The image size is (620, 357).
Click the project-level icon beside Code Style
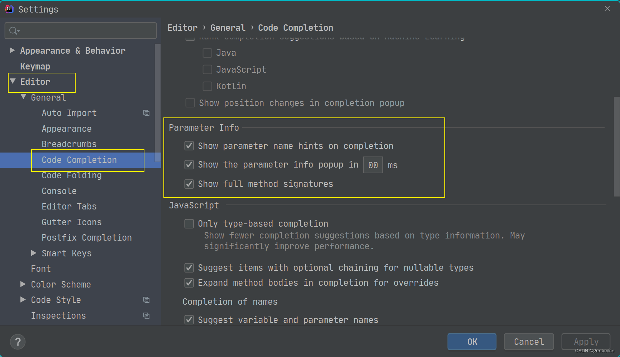(146, 300)
